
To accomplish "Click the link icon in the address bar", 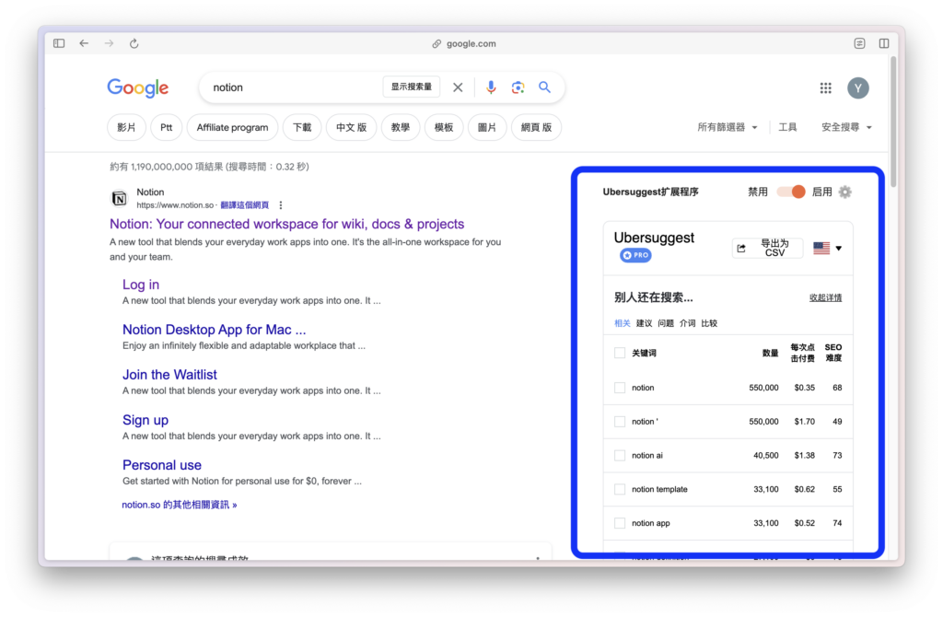I will [x=437, y=44].
